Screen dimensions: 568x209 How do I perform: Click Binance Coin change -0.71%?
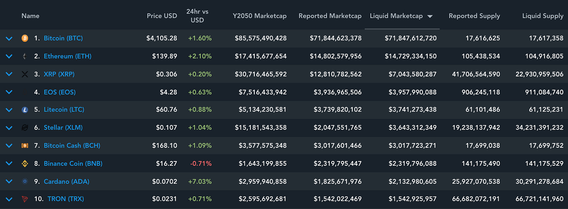coord(201,163)
